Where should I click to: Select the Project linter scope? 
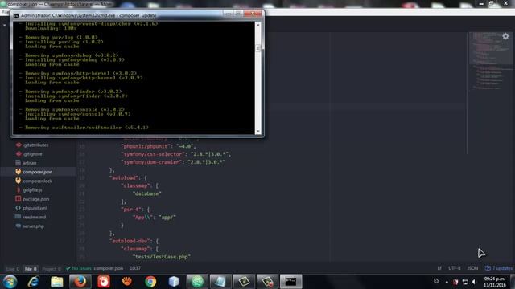(x=51, y=269)
